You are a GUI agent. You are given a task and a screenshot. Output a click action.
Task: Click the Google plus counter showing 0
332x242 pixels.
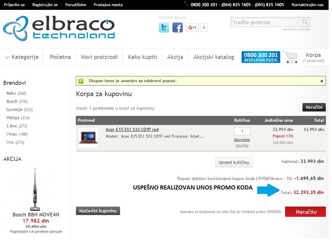(204, 27)
